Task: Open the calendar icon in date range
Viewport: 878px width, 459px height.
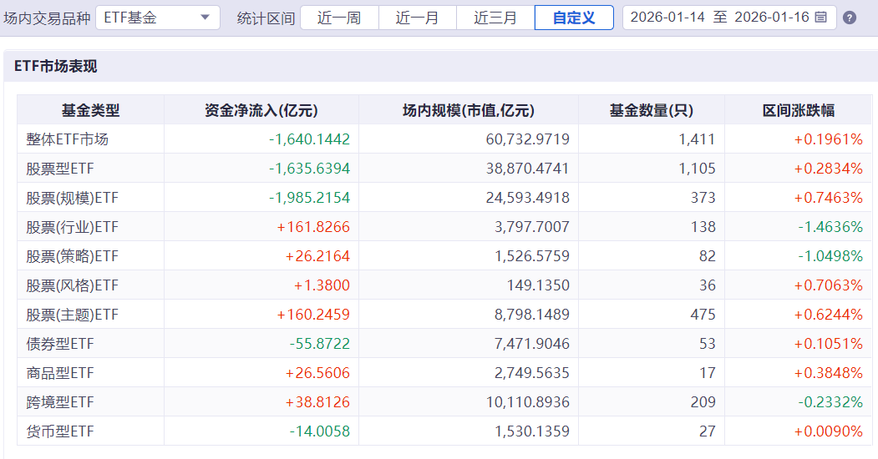Action: pos(821,18)
